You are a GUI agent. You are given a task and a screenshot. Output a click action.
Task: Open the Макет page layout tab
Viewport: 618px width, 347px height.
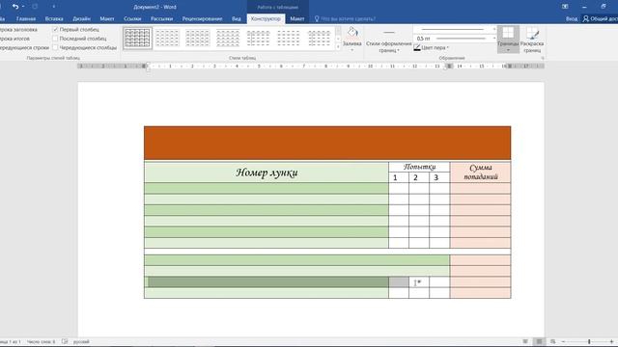107,18
